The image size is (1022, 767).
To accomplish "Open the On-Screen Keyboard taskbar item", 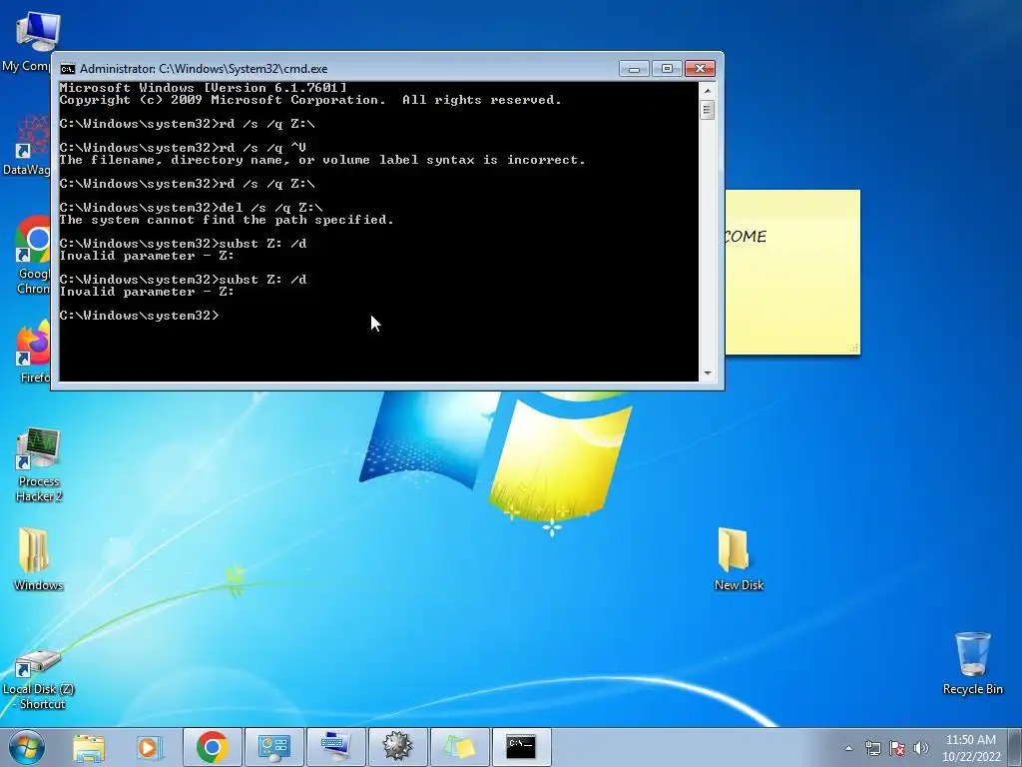I will (335, 747).
